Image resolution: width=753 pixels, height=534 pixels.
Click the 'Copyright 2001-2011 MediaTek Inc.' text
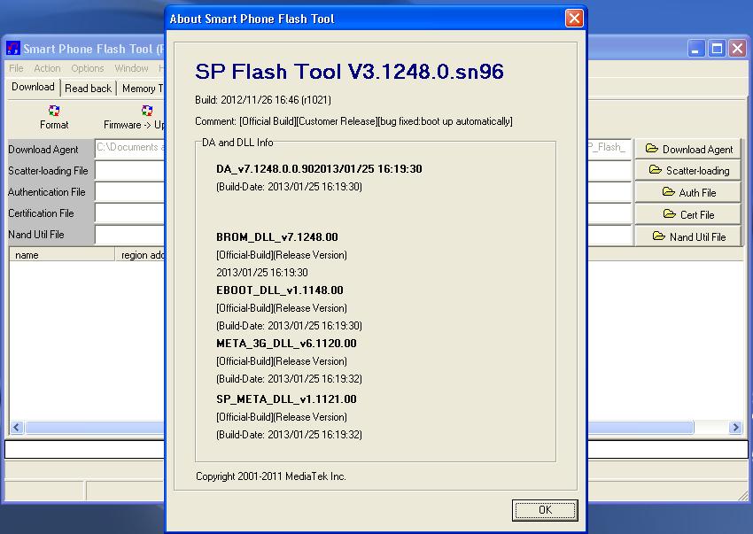pos(271,476)
